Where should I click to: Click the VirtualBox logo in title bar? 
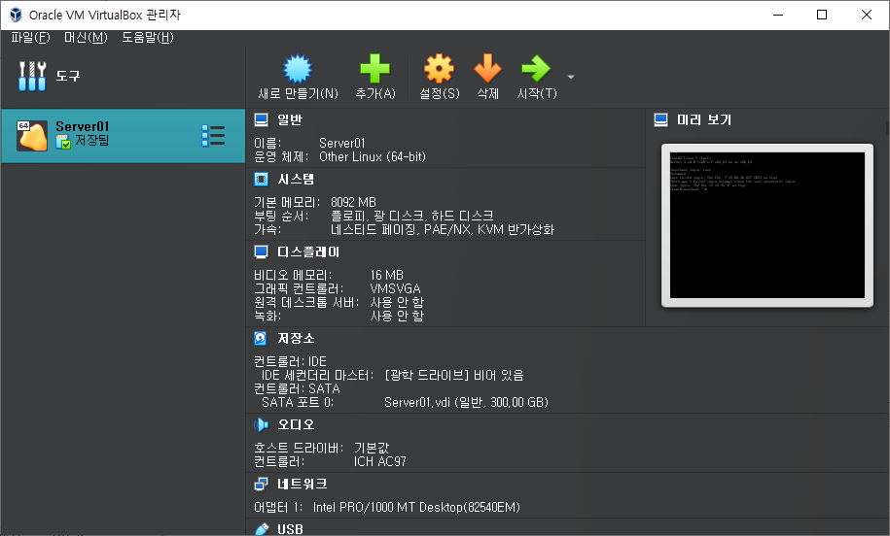tap(16, 15)
